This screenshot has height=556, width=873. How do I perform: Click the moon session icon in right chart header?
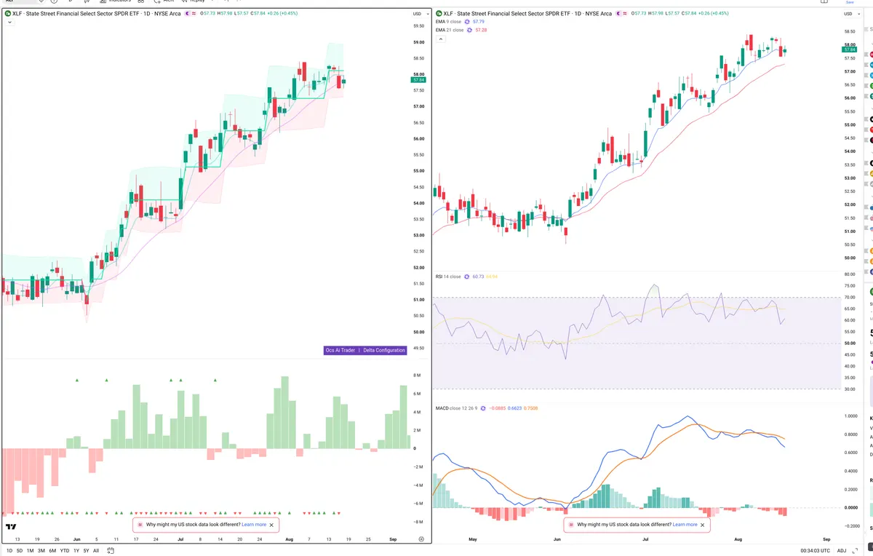tap(618, 13)
